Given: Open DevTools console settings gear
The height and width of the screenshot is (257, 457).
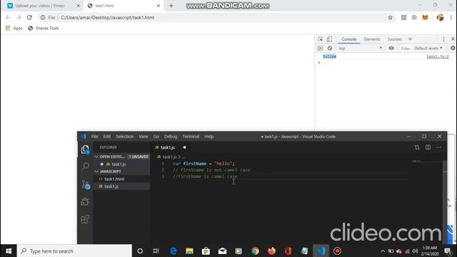Looking at the screenshot, I should pyautogui.click(x=453, y=48).
